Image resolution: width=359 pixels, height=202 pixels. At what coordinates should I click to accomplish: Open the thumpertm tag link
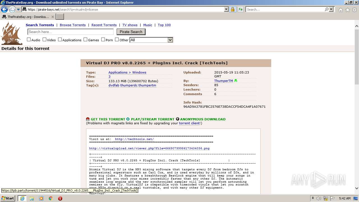[x=147, y=85]
